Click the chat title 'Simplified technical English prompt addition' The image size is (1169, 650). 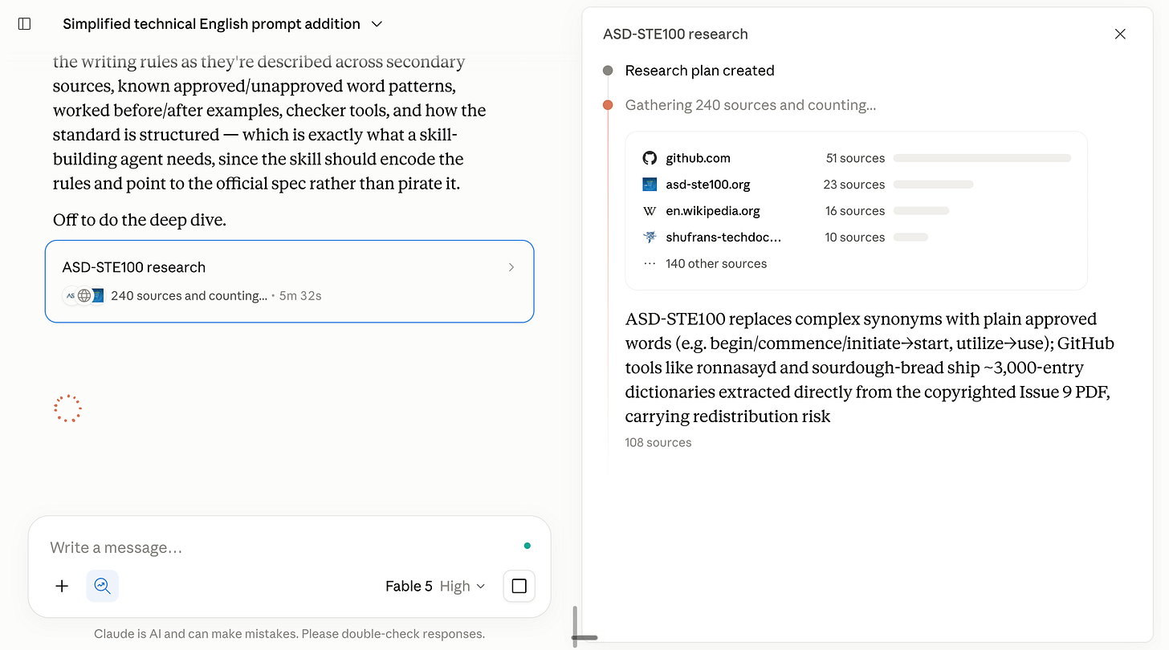click(x=211, y=24)
